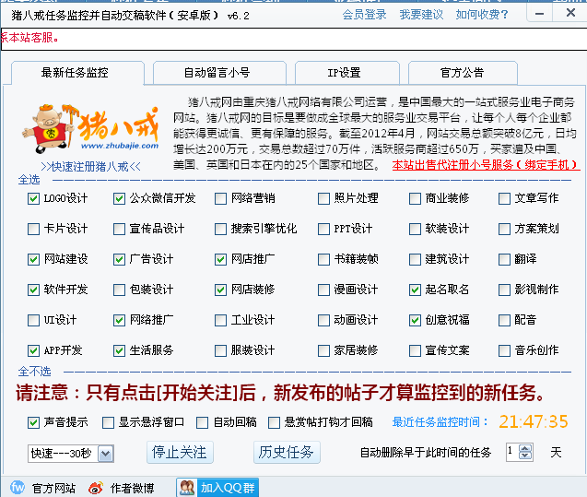Check the 音乐创作 checkbox
Screen dimensions: 587x497
pyautogui.click(x=504, y=350)
